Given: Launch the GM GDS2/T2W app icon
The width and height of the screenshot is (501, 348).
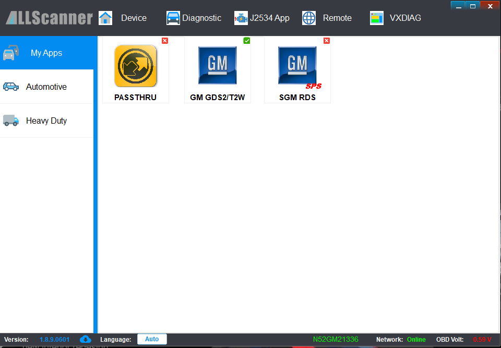Looking at the screenshot, I should (x=217, y=66).
